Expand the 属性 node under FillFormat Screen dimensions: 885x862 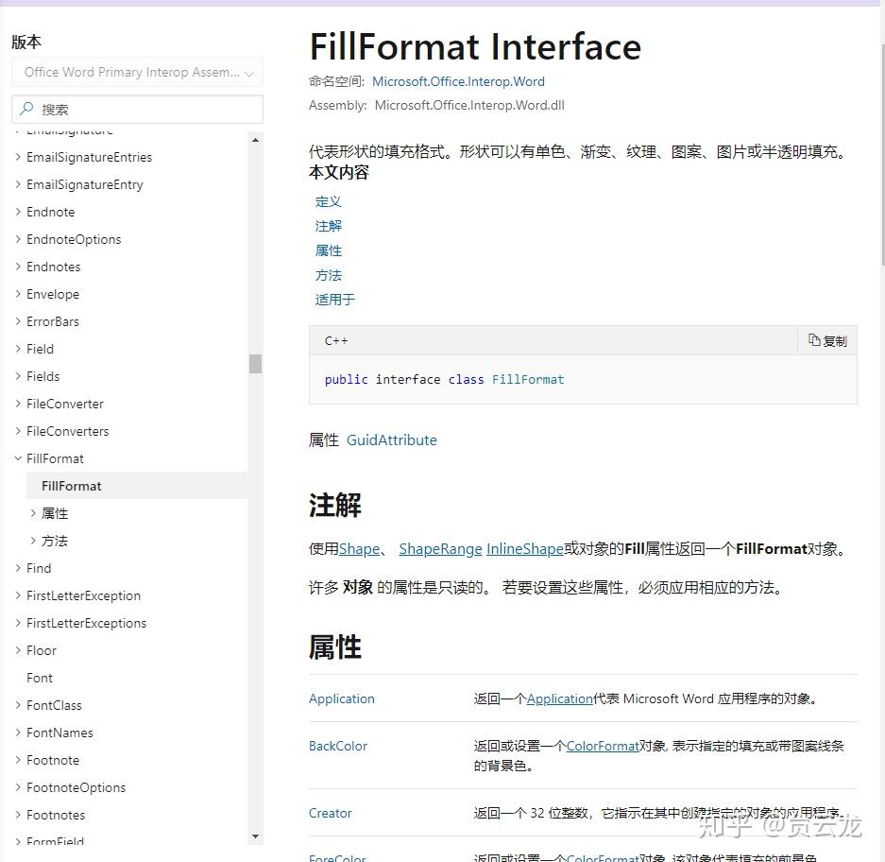click(x=33, y=513)
